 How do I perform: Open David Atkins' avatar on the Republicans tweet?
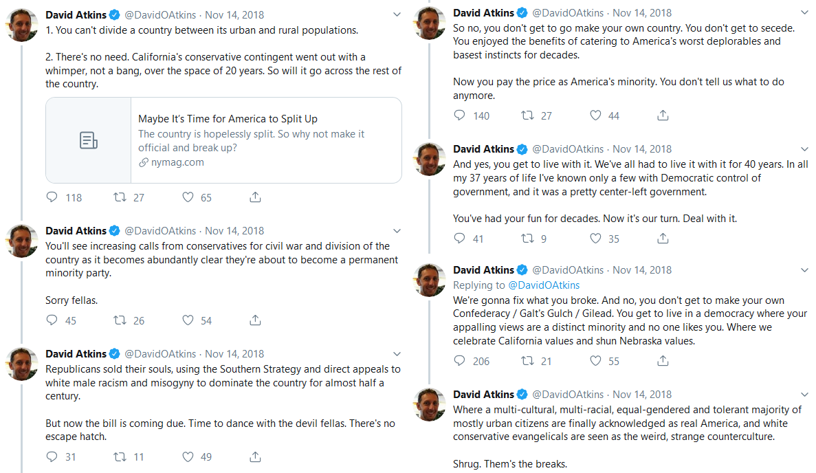click(x=21, y=364)
